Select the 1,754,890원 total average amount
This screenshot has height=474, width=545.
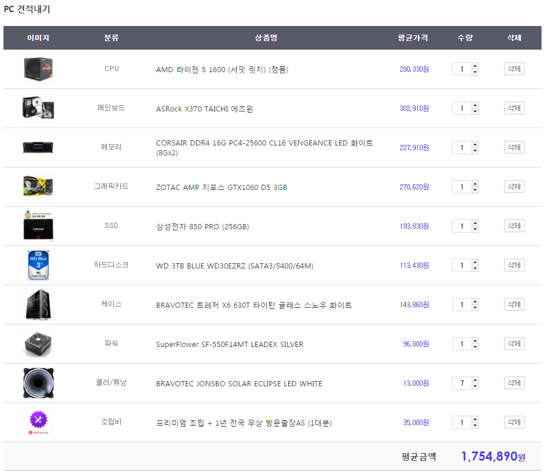pyautogui.click(x=493, y=456)
